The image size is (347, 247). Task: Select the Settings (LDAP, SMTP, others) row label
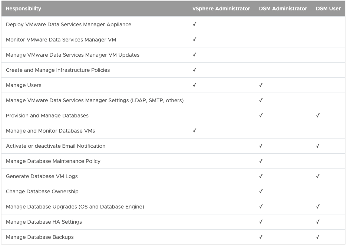point(95,100)
